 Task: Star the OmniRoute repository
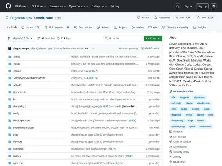coord(206,18)
